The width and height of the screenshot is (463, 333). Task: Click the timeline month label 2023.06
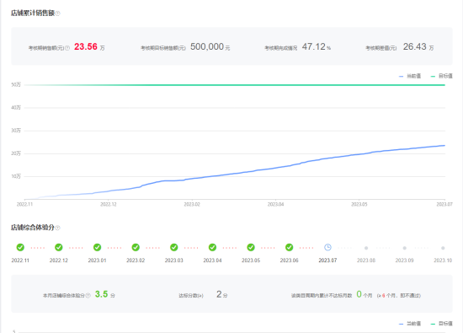coord(289,260)
